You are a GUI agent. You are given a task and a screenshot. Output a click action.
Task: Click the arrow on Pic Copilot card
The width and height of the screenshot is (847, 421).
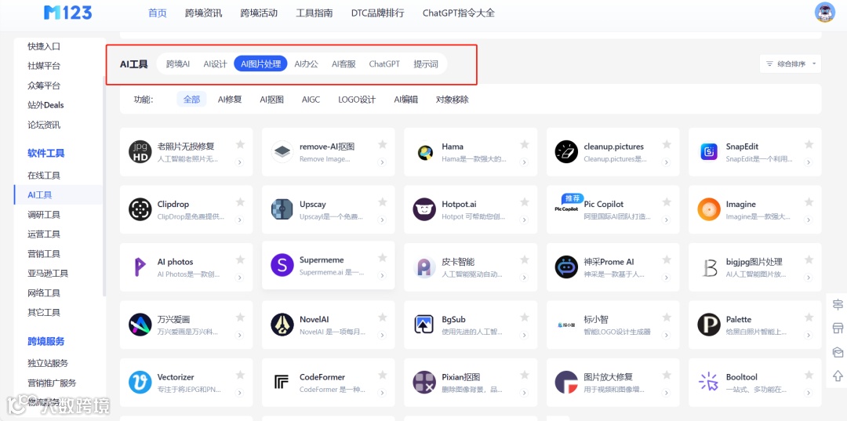click(x=666, y=220)
